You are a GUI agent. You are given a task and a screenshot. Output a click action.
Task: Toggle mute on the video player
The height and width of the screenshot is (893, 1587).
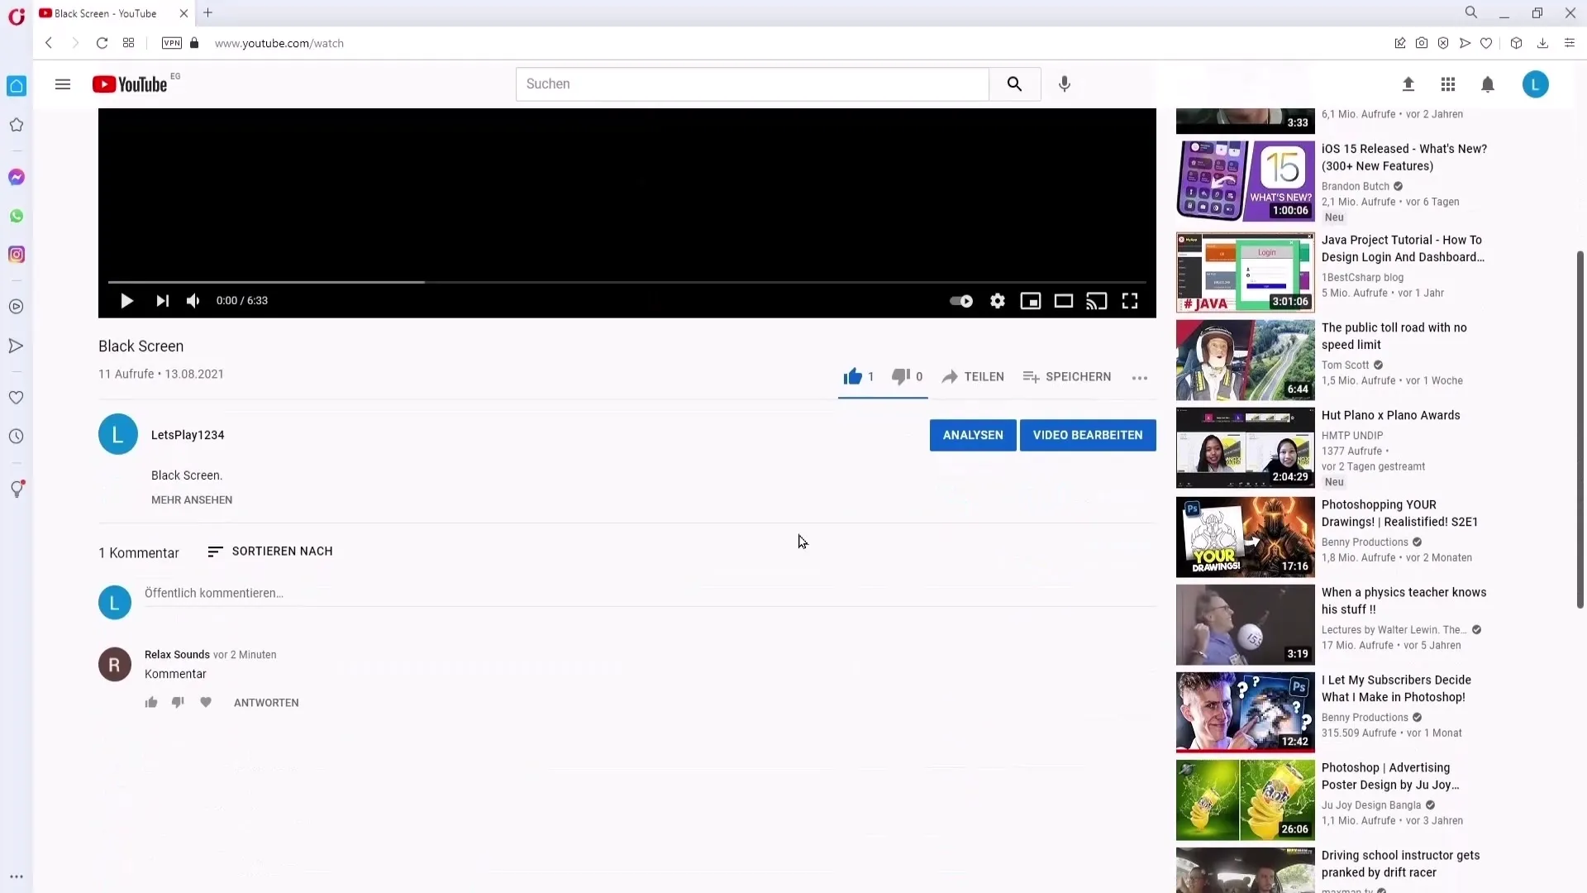click(193, 300)
